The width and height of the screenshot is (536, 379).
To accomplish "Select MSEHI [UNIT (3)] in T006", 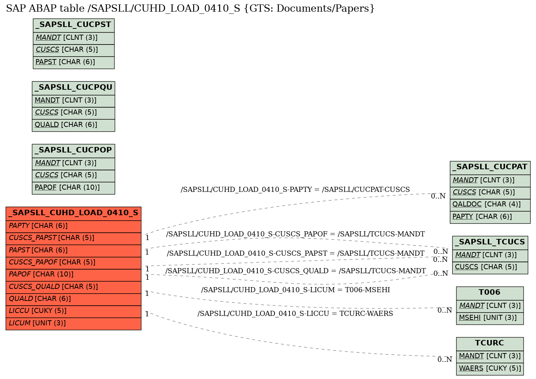I will pyautogui.click(x=490, y=318).
